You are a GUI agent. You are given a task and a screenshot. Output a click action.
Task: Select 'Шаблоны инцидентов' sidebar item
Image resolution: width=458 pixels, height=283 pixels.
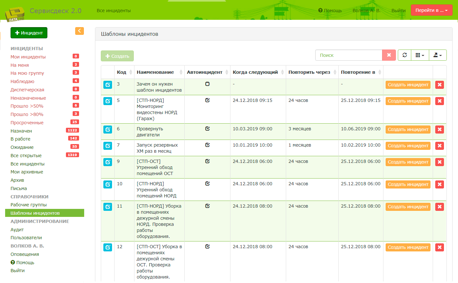44,213
